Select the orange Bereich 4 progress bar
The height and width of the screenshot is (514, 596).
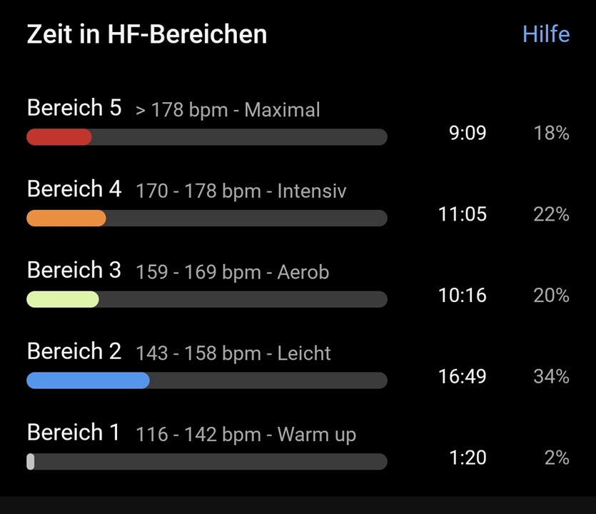tap(207, 218)
